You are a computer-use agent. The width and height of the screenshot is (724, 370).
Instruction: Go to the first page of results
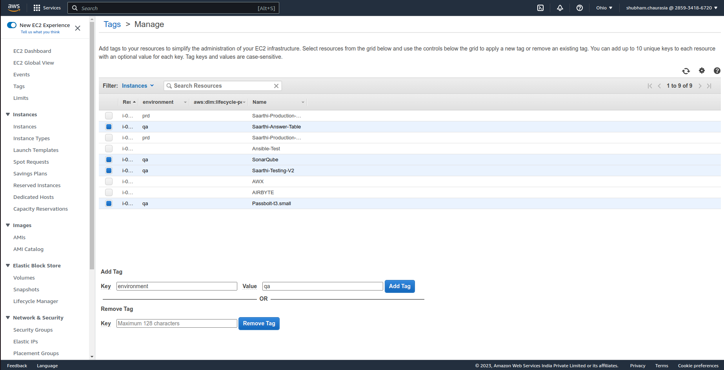[x=650, y=86]
